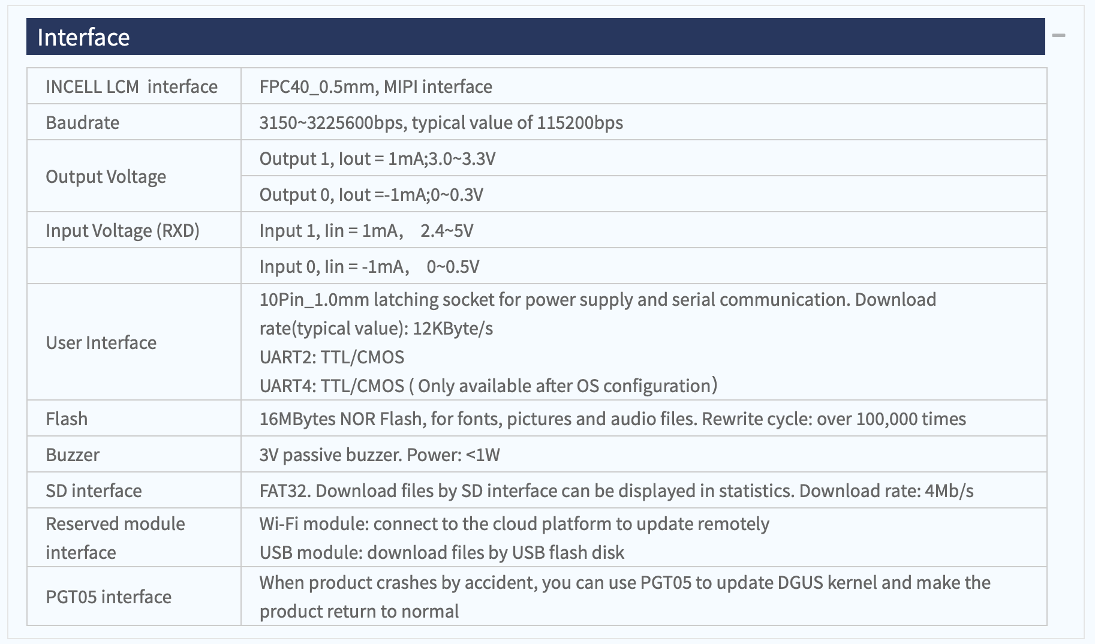Image resolution: width=1095 pixels, height=644 pixels.
Task: Click the SD interface FAT32 description
Action: tap(616, 490)
